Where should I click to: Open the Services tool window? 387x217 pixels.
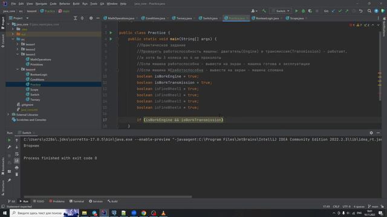coord(96,201)
